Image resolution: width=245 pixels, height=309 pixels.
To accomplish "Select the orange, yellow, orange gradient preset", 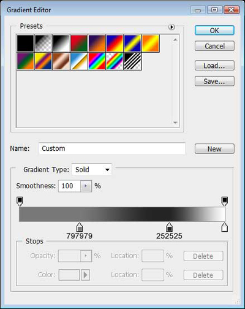I will [x=151, y=43].
